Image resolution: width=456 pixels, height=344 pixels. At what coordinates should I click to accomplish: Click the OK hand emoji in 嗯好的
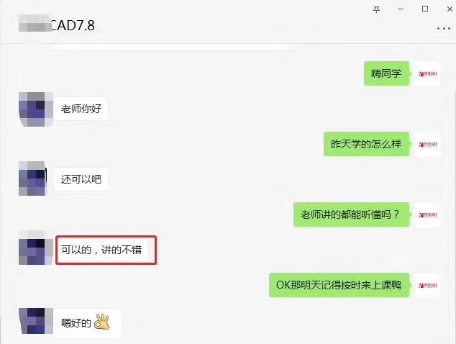click(x=102, y=322)
